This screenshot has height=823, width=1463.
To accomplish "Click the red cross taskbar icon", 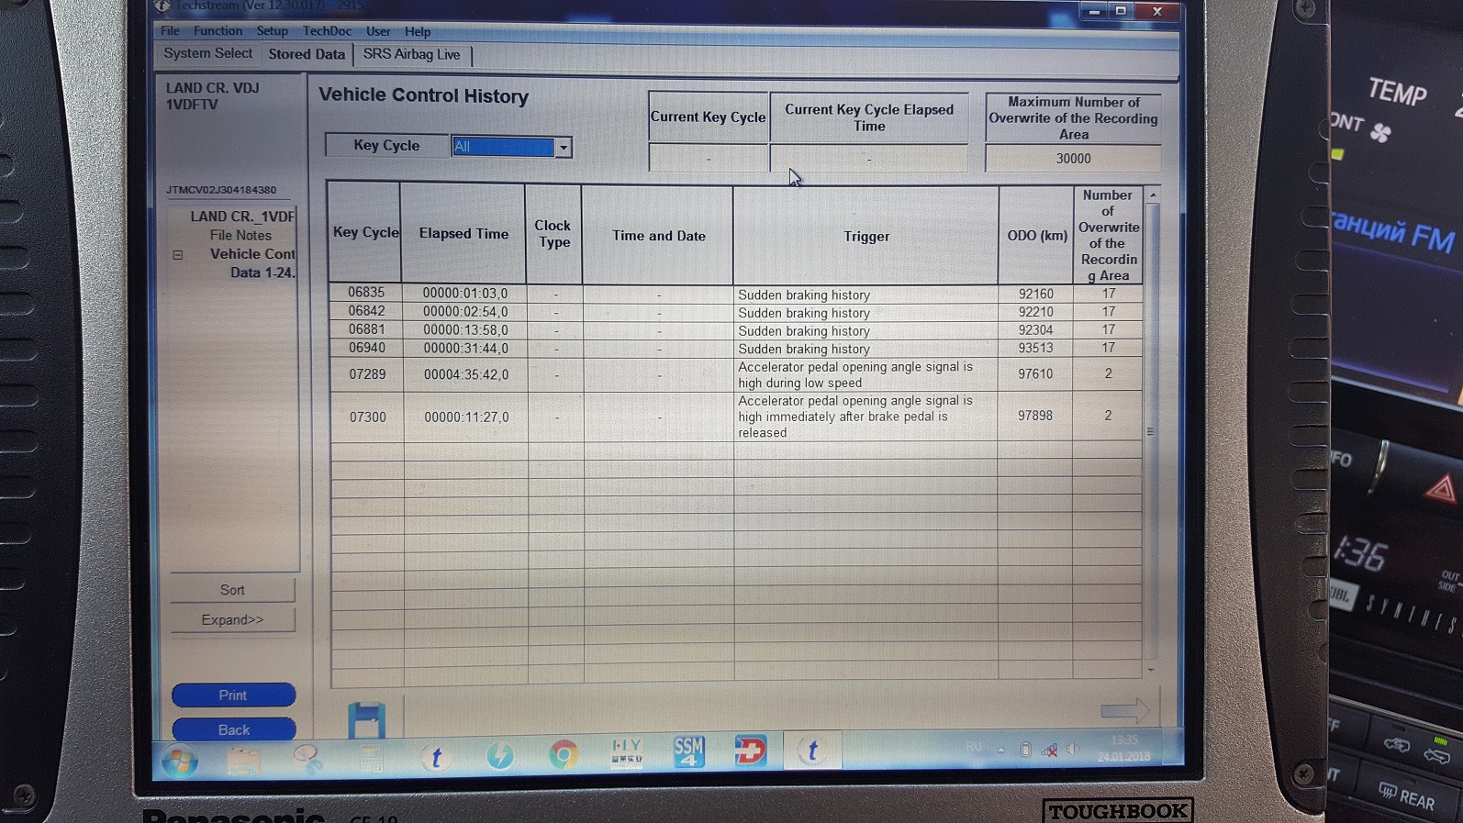I will click(750, 751).
